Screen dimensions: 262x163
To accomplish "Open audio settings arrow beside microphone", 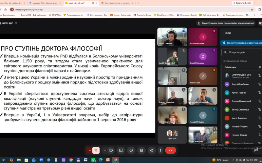I will [x=89, y=150].
